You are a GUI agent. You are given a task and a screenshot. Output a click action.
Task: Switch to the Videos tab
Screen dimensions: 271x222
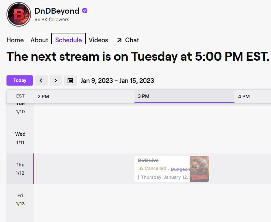click(98, 40)
